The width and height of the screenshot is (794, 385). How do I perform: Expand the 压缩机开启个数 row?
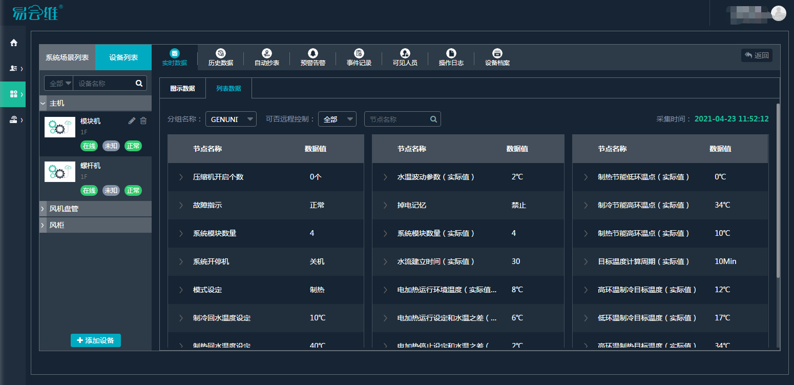point(181,177)
